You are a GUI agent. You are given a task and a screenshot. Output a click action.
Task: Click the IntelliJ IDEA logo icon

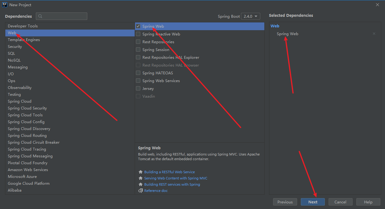coord(5,5)
